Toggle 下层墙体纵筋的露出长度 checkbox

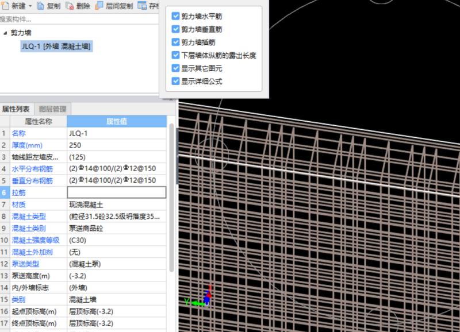pos(175,55)
